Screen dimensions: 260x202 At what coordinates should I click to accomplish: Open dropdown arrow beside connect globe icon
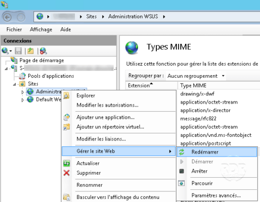[11, 51]
